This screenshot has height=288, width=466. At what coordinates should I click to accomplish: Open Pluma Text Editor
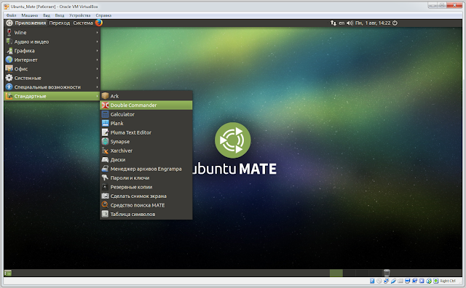[146, 132]
